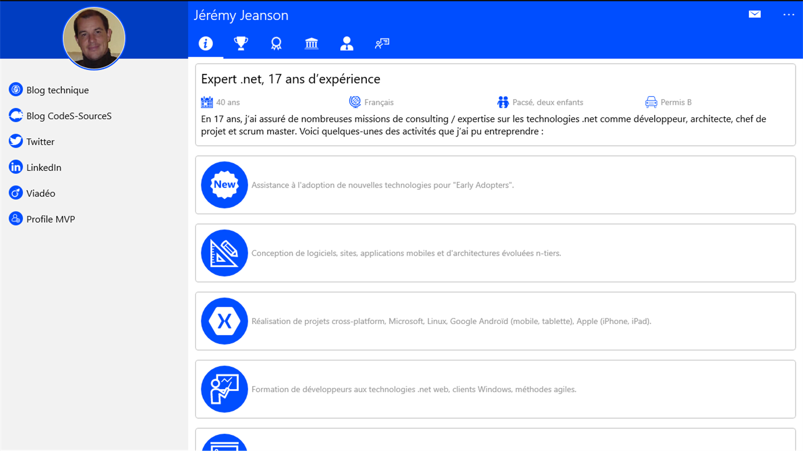Click the 'Permis B' label
The height and width of the screenshot is (451, 803).
pyautogui.click(x=676, y=102)
